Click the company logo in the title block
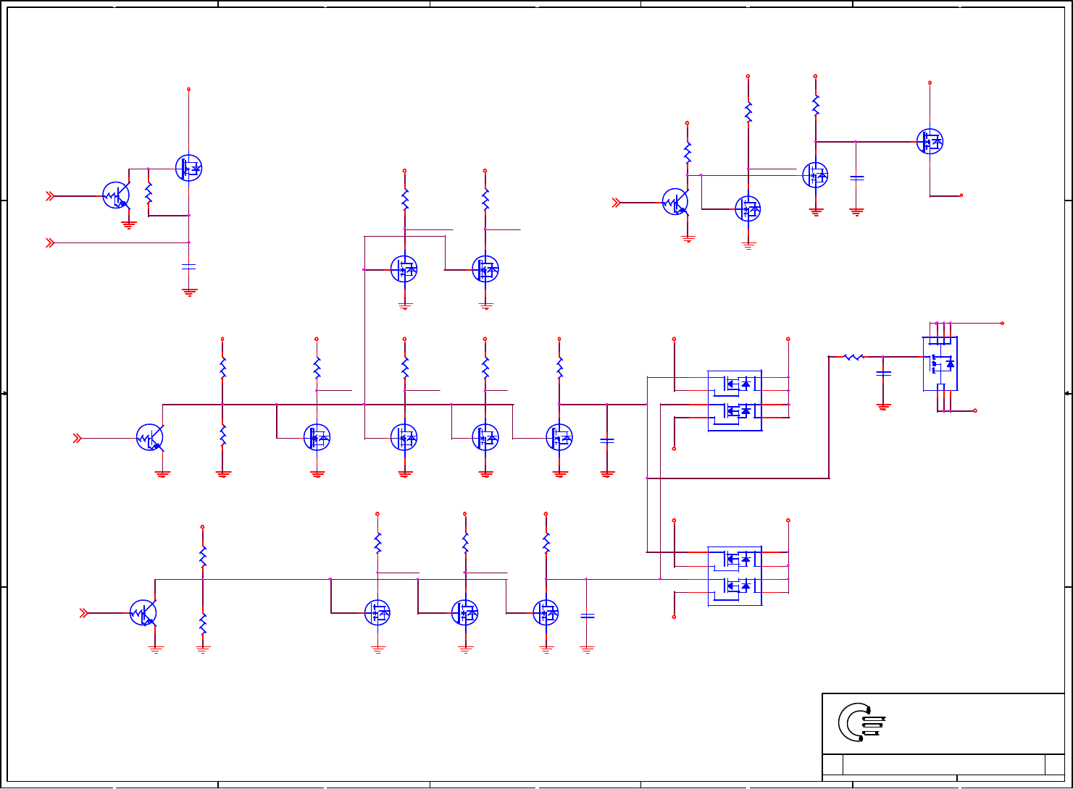This screenshot has height=789, width=1073. point(862,722)
